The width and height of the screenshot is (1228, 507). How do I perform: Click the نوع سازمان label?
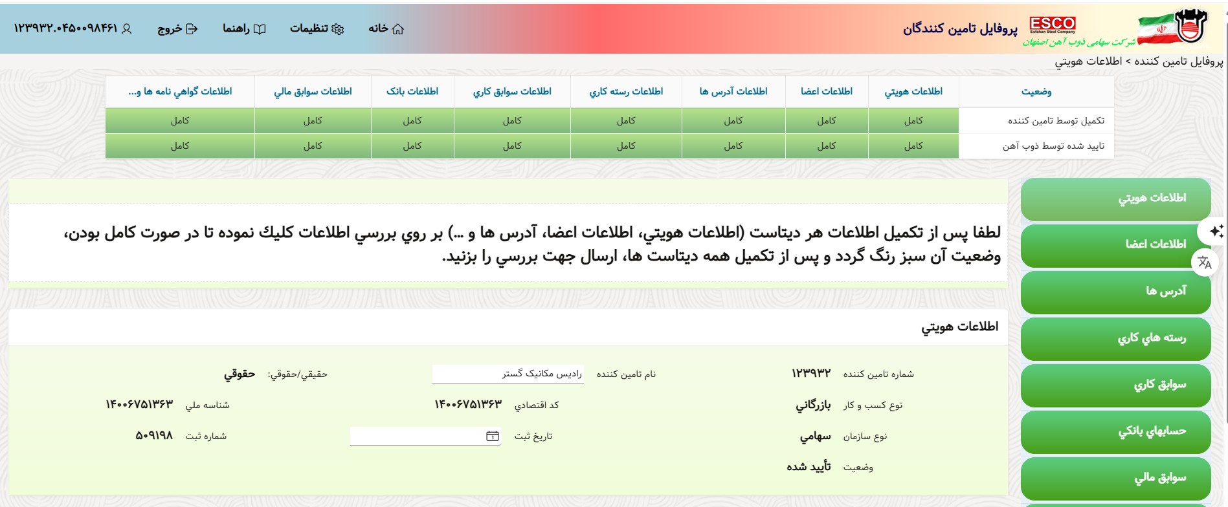[865, 437]
